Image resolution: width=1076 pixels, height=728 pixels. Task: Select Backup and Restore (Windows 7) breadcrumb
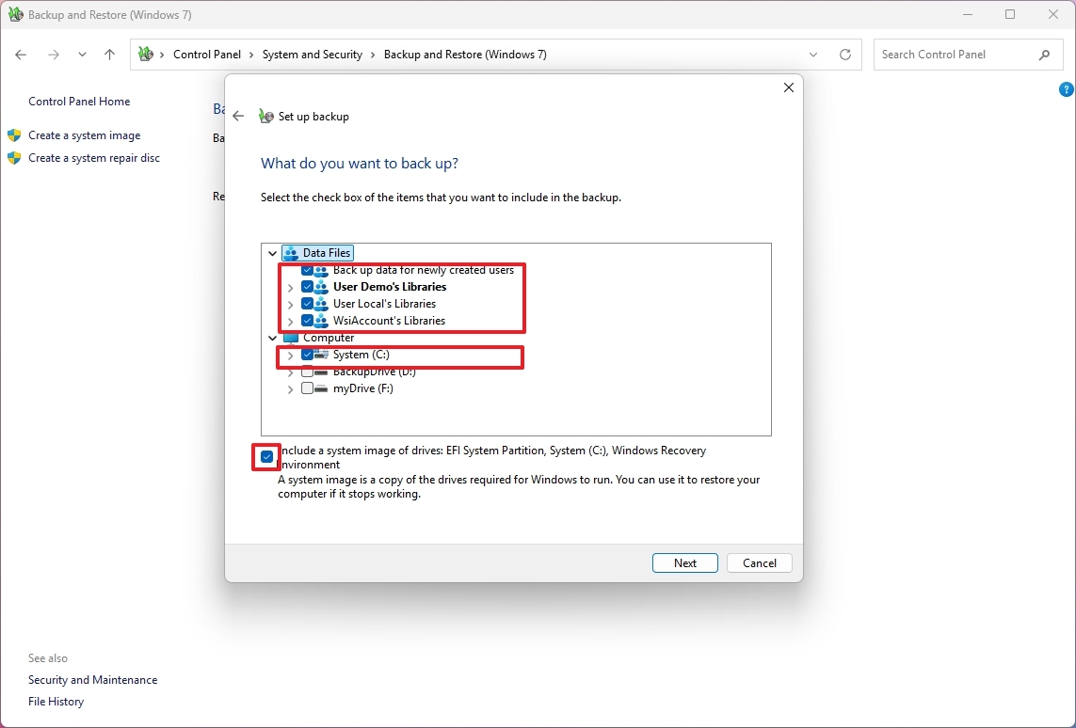point(465,55)
